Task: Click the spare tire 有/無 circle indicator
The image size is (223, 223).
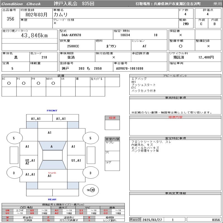Action: click(91, 190)
